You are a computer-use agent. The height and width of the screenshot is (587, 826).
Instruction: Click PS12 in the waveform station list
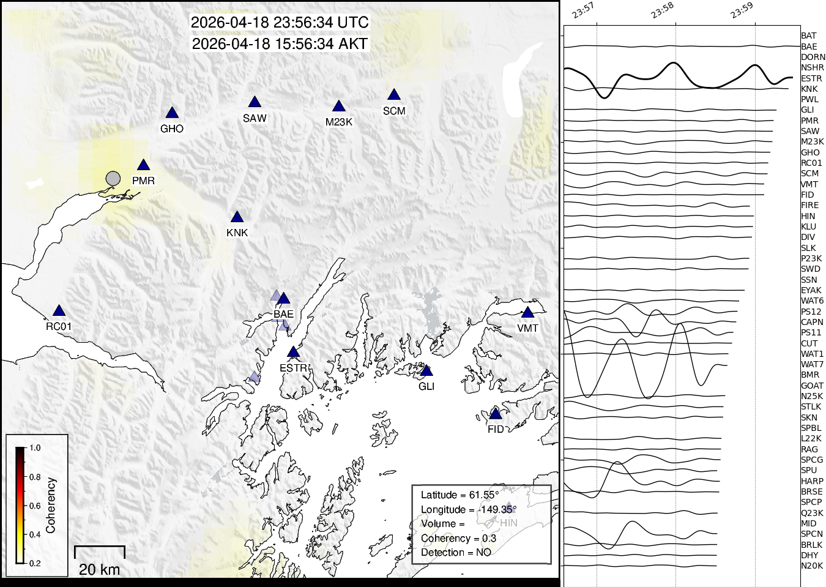pos(811,312)
